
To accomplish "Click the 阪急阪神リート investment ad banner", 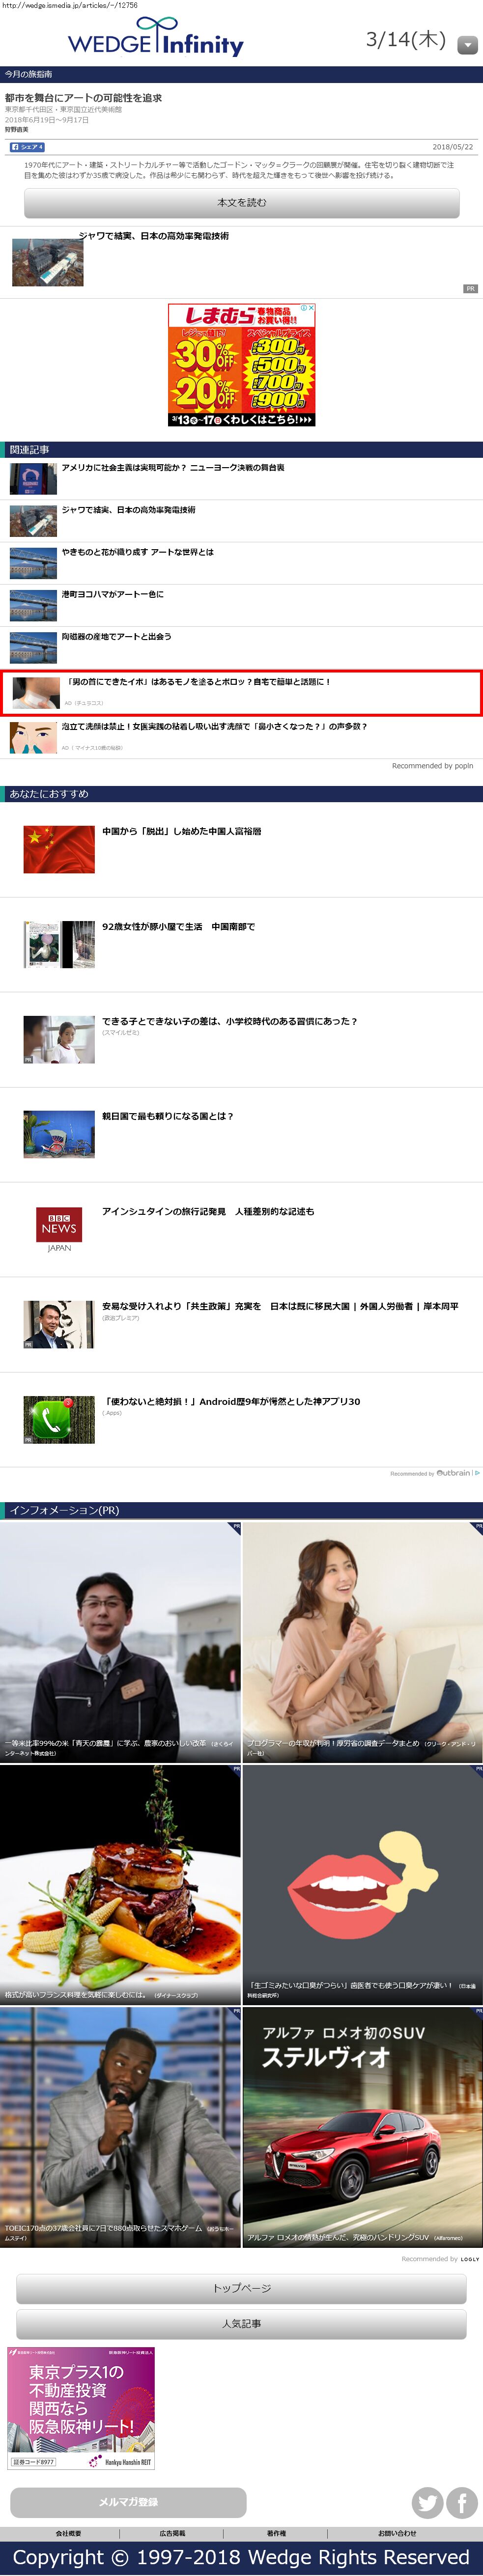I will point(81,2408).
